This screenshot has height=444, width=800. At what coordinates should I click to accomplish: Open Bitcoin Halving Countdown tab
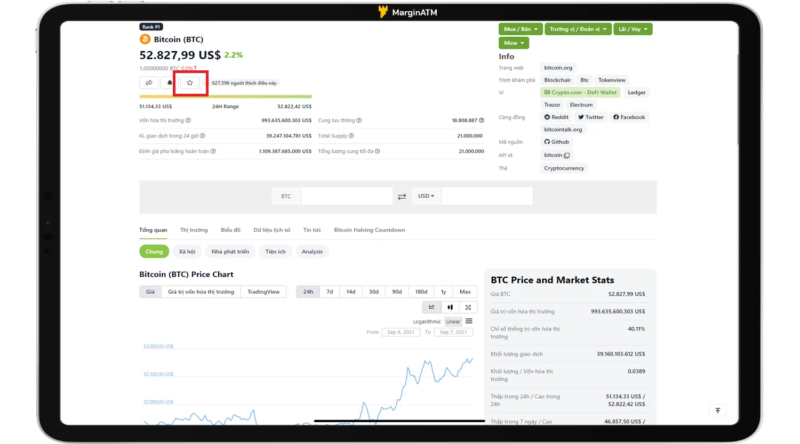pyautogui.click(x=370, y=230)
